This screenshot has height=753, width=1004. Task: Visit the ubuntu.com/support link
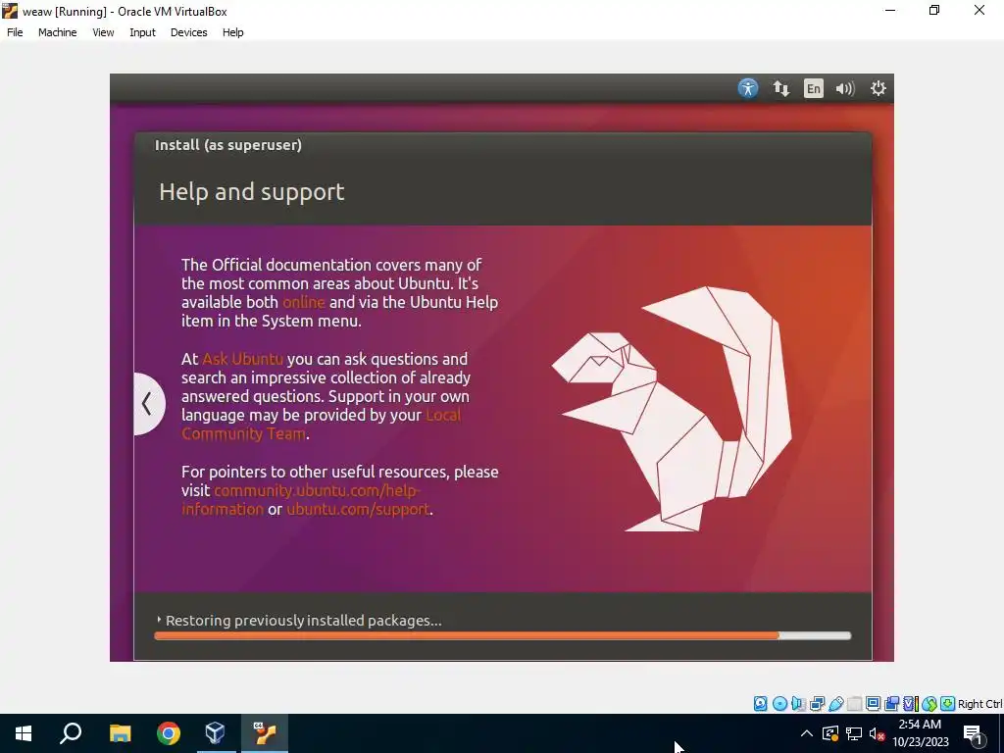[358, 509]
